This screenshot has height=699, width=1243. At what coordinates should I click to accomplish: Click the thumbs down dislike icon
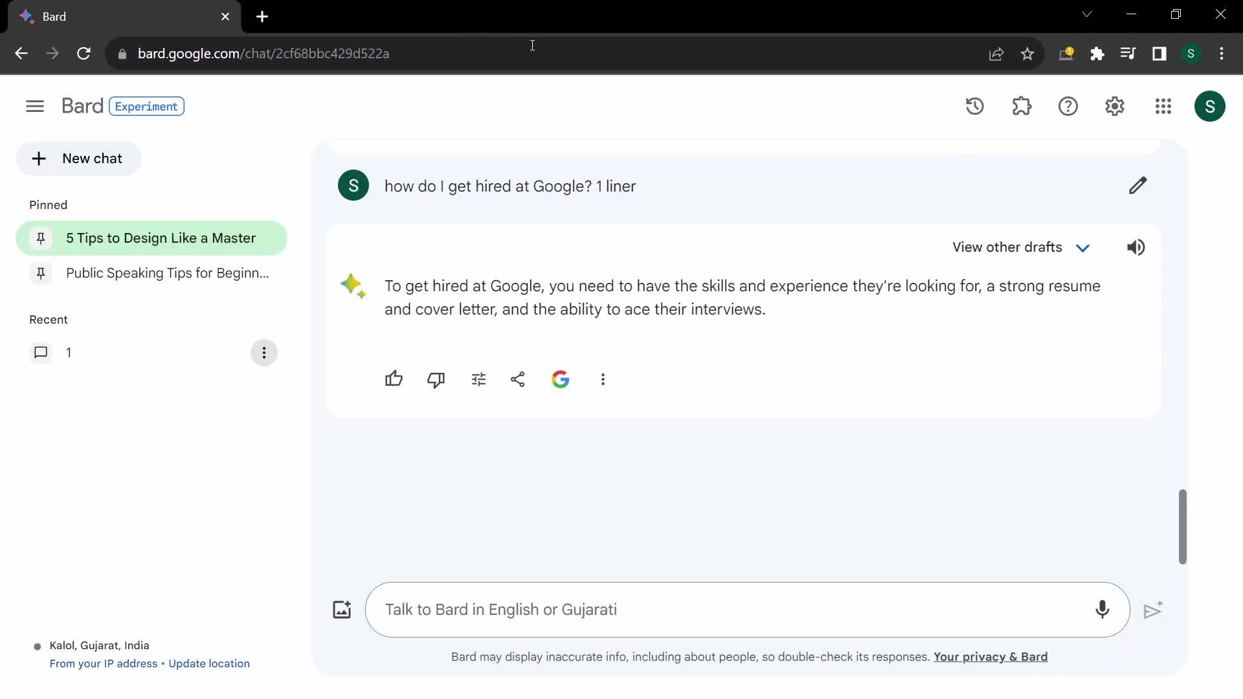click(x=436, y=379)
